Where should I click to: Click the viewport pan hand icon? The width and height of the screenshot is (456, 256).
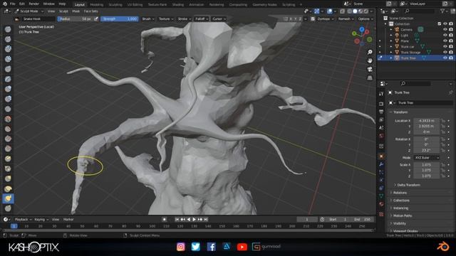pos(370,60)
